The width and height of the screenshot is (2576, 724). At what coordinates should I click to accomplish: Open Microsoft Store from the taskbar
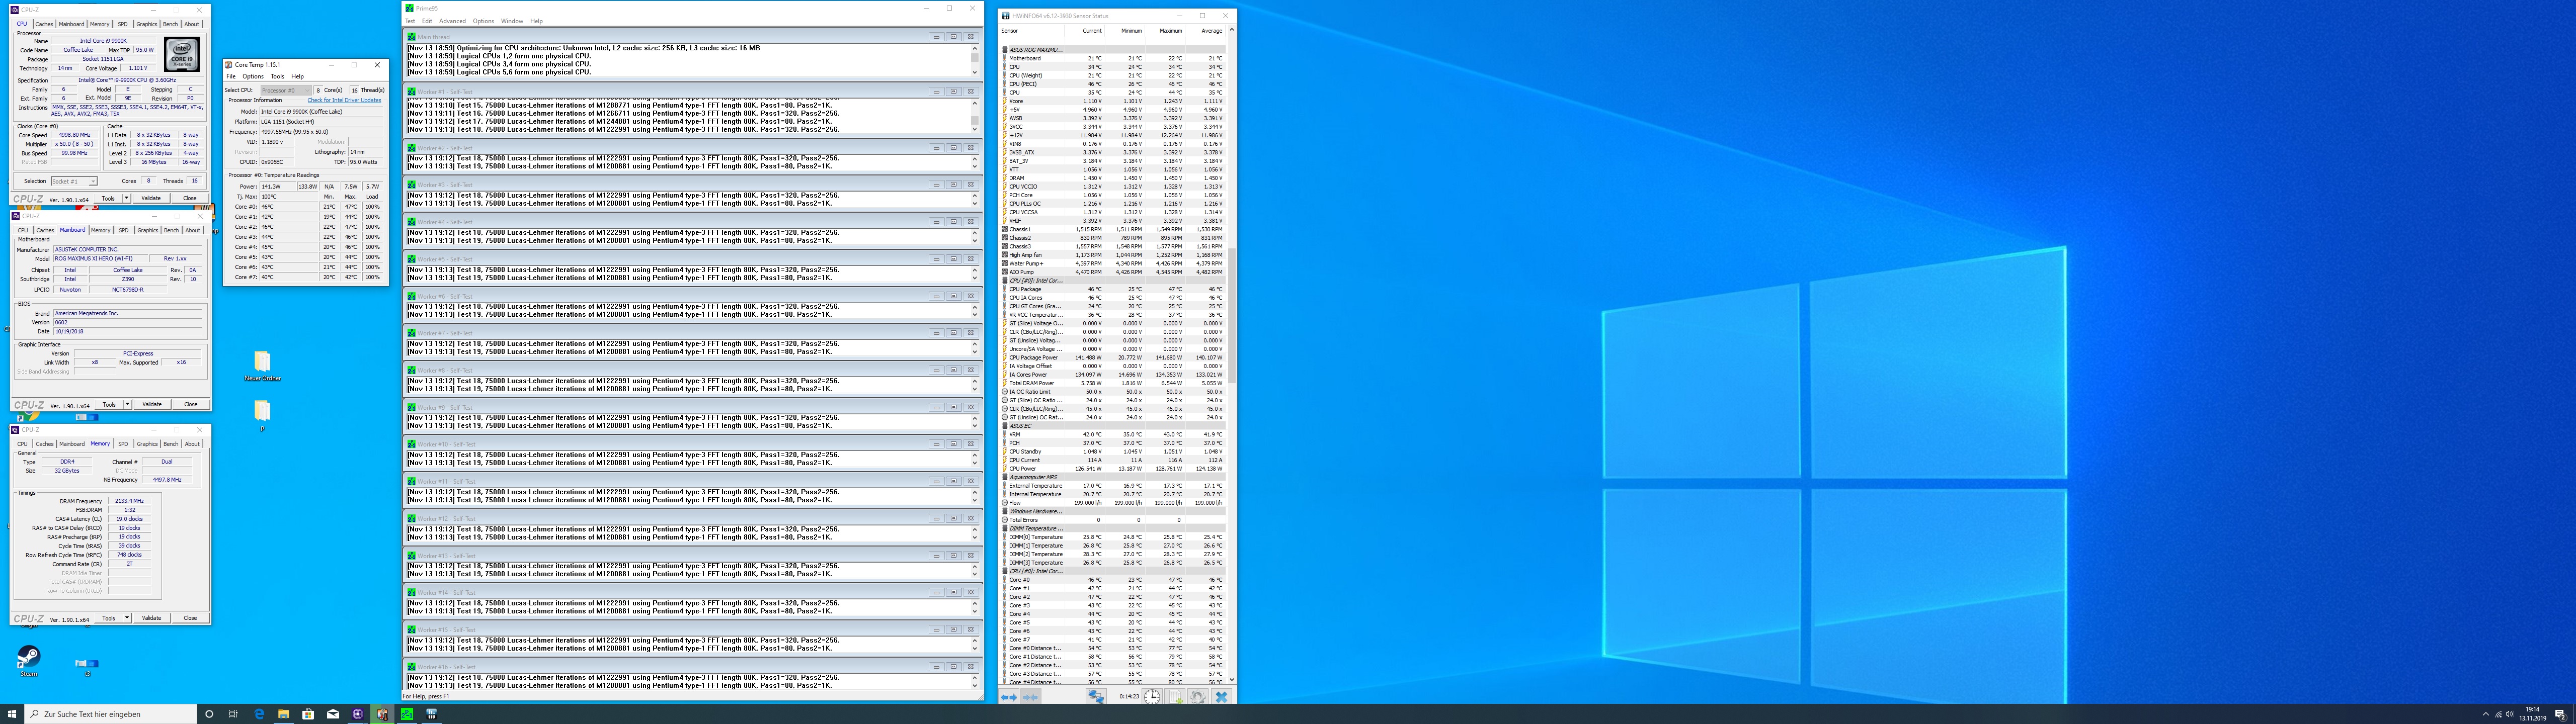[x=308, y=714]
